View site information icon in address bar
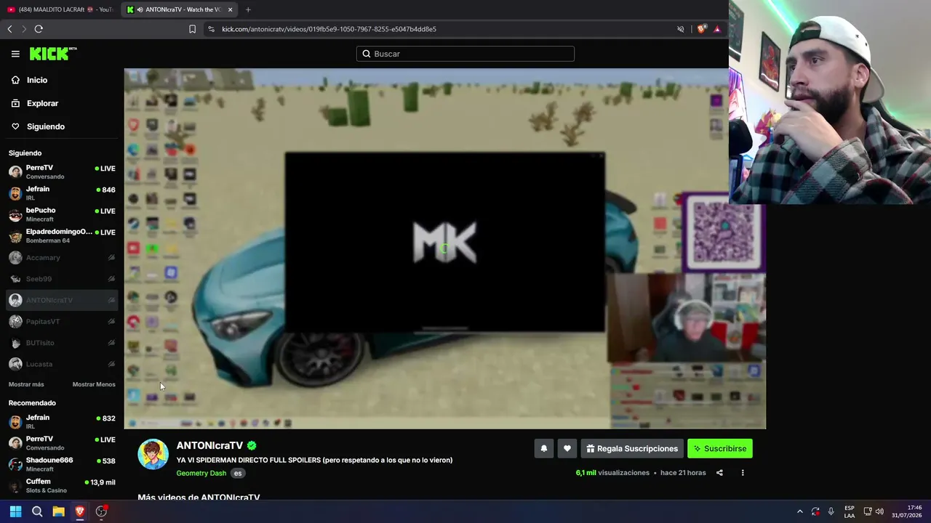The width and height of the screenshot is (931, 523). point(211,29)
